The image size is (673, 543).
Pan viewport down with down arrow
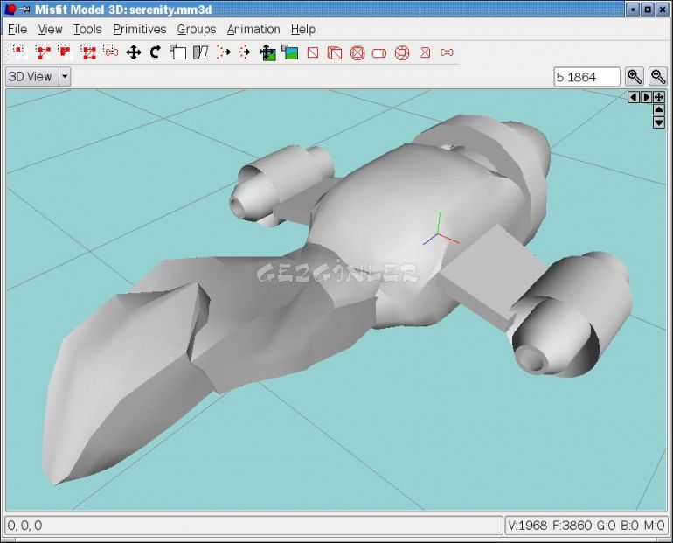659,122
